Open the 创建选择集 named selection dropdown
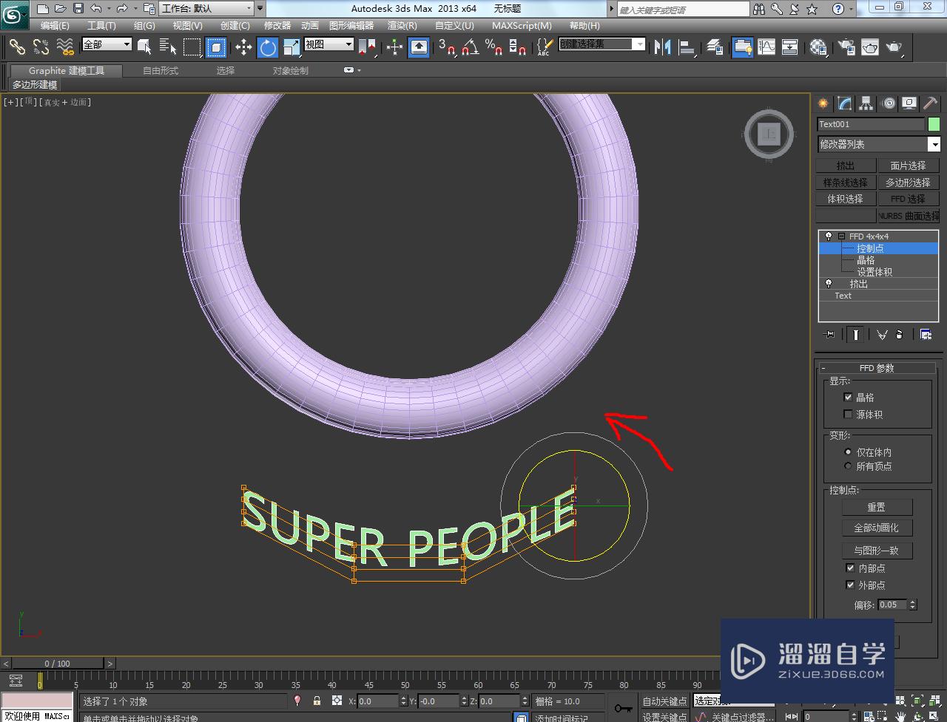 [x=601, y=44]
